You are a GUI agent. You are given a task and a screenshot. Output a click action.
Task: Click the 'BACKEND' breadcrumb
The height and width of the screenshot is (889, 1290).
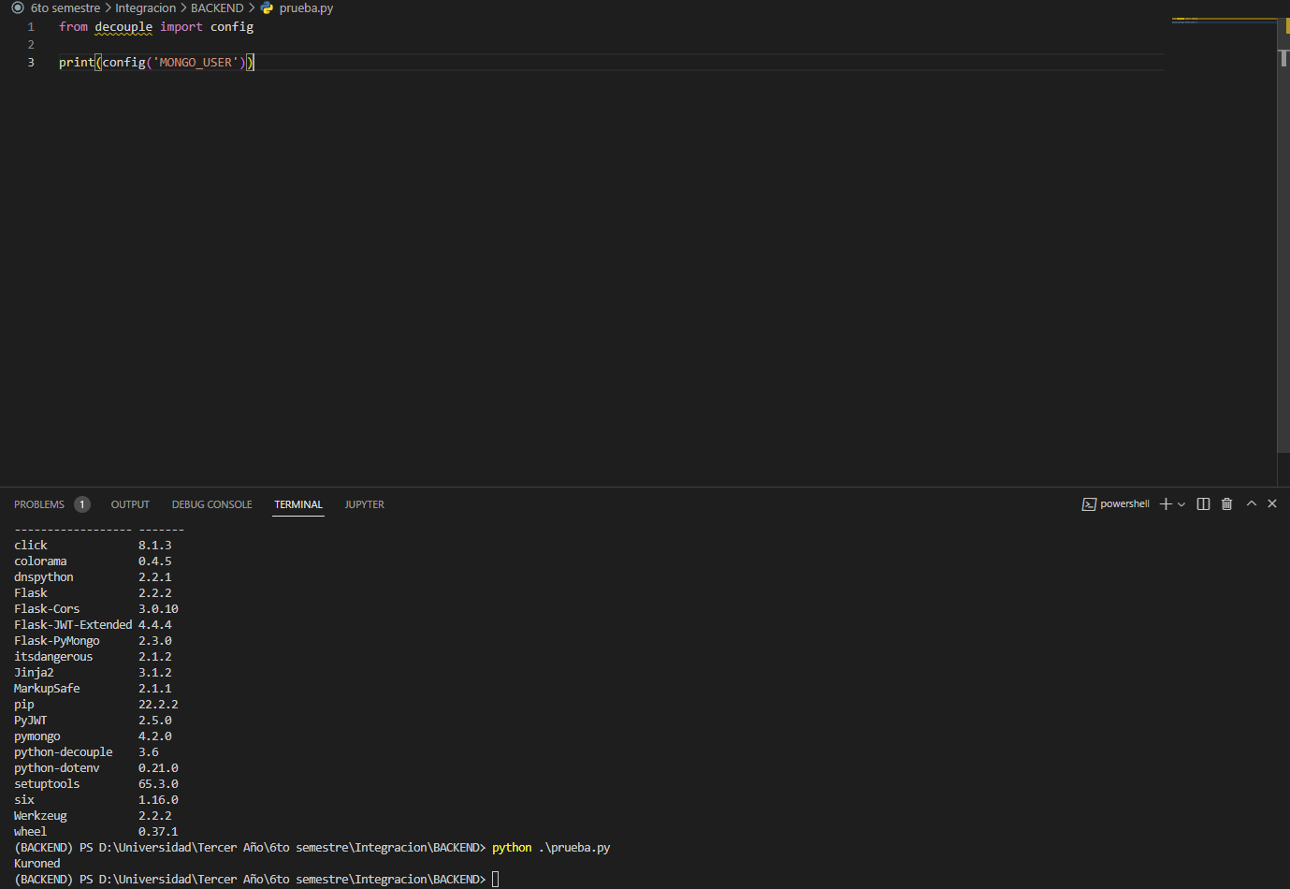[217, 7]
